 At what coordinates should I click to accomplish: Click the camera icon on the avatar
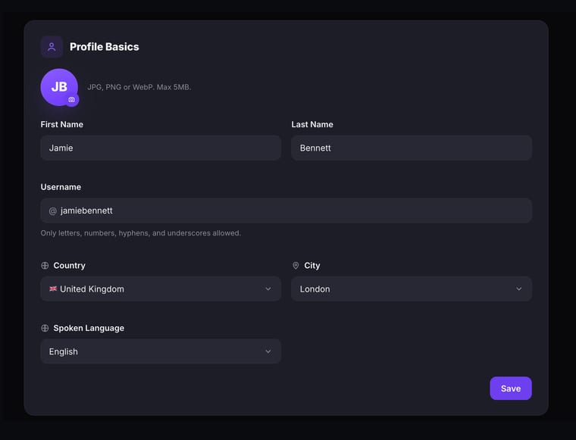pyautogui.click(x=72, y=99)
